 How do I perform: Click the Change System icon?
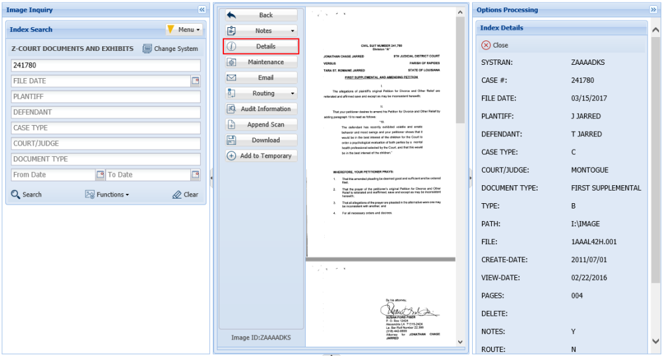147,48
